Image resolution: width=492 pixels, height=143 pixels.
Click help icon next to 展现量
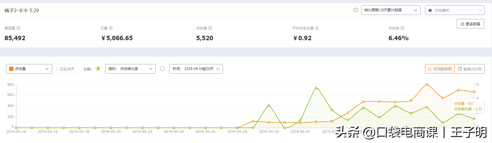[x=18, y=28]
